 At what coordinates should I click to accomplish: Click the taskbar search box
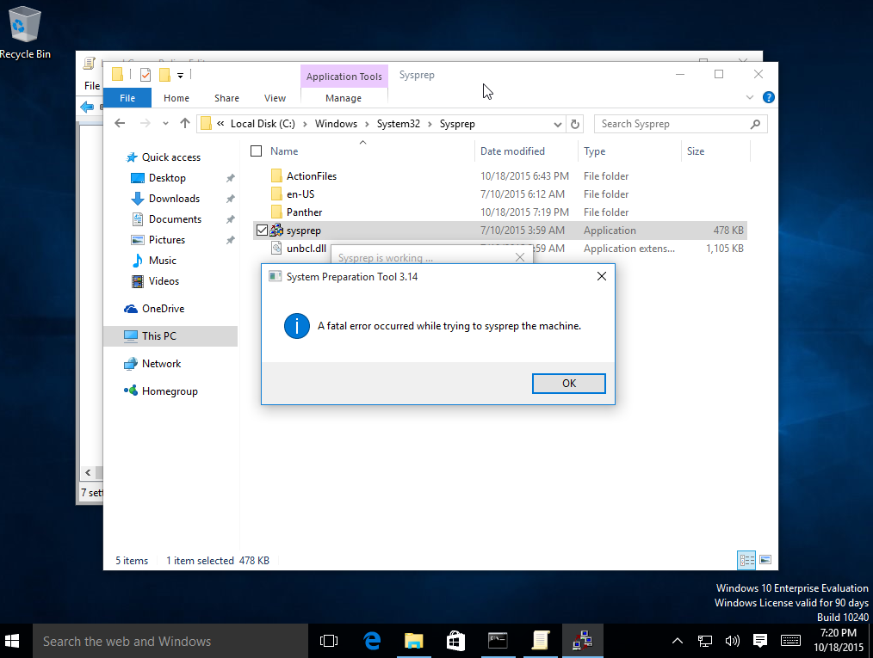coord(170,641)
